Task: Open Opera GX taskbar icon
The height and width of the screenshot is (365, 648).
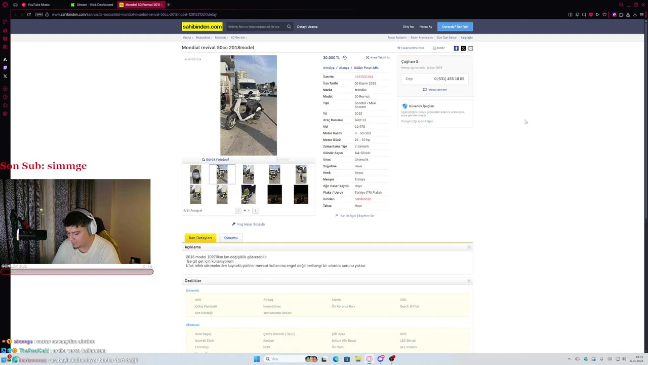Action: coord(369,359)
